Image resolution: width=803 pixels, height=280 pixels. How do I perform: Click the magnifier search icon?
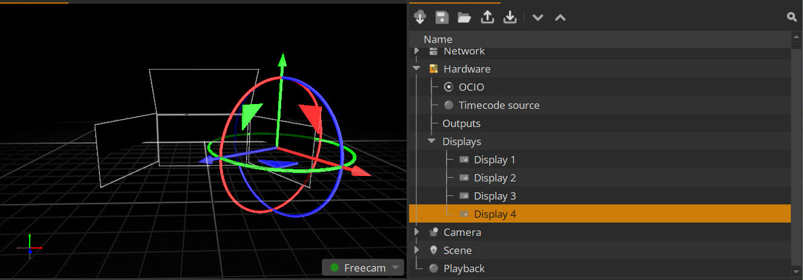click(x=791, y=18)
